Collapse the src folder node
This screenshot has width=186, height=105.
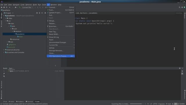coord(6,21)
